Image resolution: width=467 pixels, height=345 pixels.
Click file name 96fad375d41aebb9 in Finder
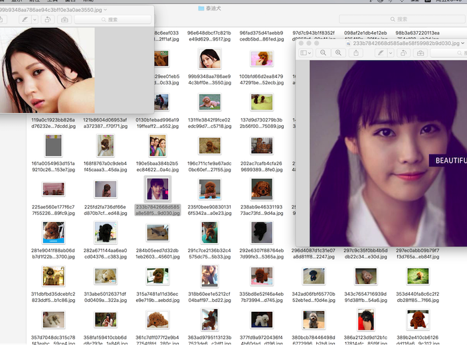tap(262, 36)
